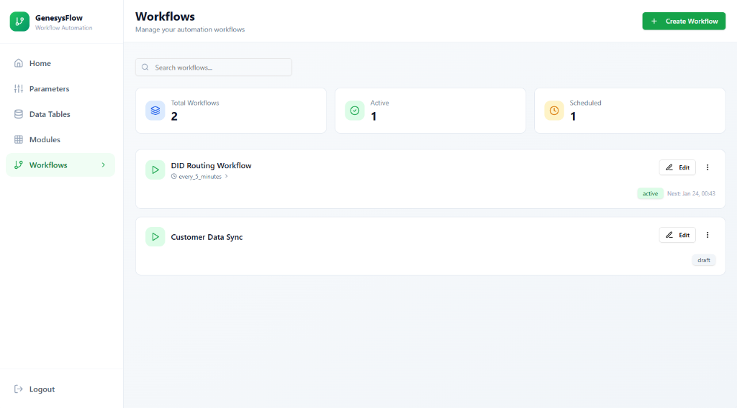Click the Modules grid icon
Image resolution: width=737 pixels, height=408 pixels.
point(18,139)
